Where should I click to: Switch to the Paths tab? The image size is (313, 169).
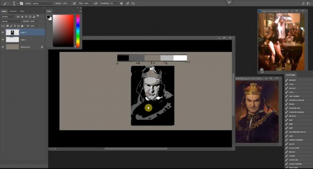pos(22,11)
